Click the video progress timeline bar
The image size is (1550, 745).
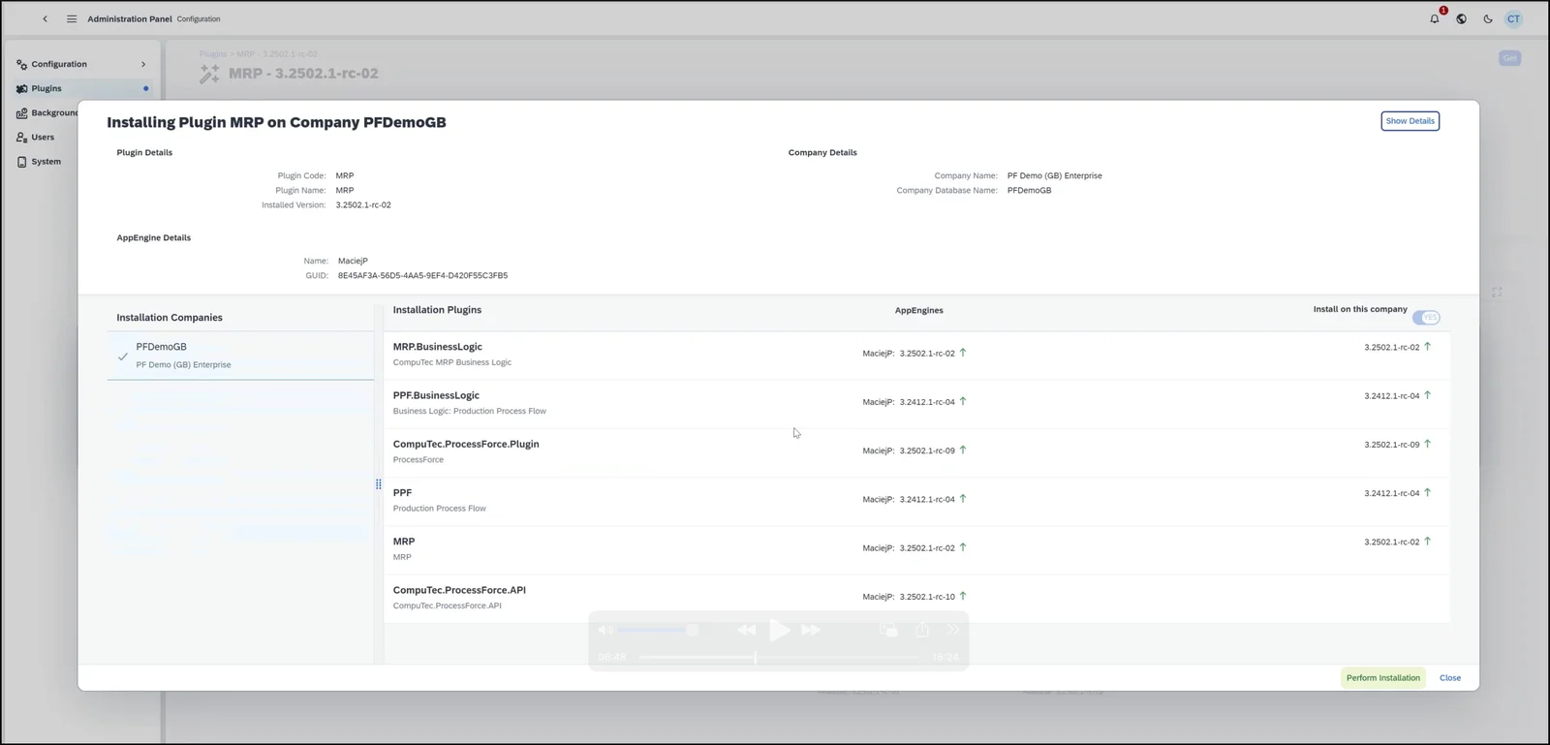(779, 657)
